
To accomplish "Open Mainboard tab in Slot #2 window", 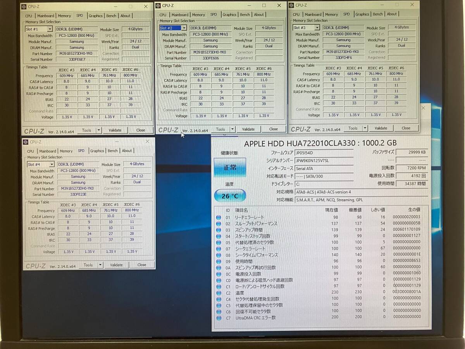I will (180, 15).
